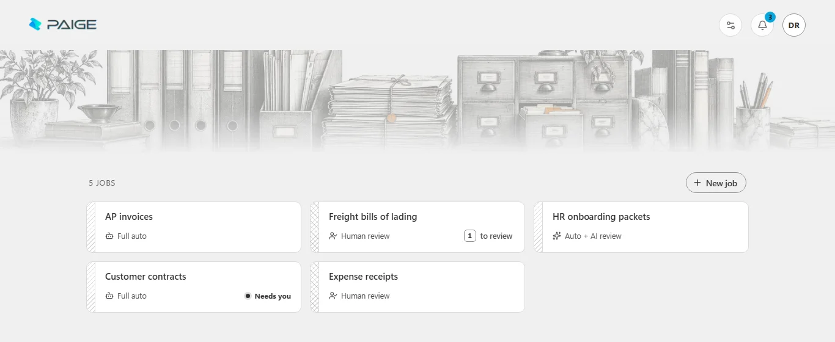Open the HR onboarding packets job
Image resolution: width=835 pixels, height=342 pixels.
pyautogui.click(x=641, y=227)
